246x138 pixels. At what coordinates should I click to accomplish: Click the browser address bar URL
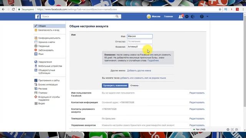tap(77, 9)
